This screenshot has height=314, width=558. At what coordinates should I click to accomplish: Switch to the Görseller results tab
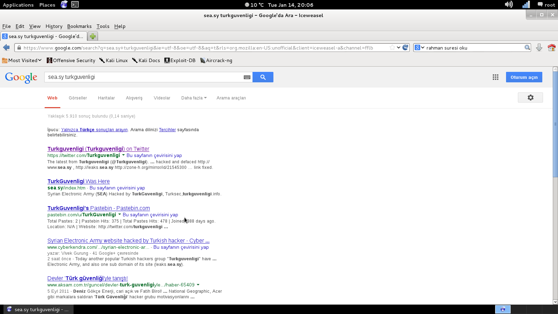pyautogui.click(x=78, y=98)
